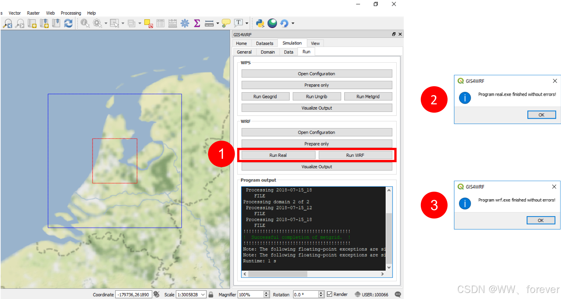Click OK in the real.exe finished dialog

coord(541,115)
